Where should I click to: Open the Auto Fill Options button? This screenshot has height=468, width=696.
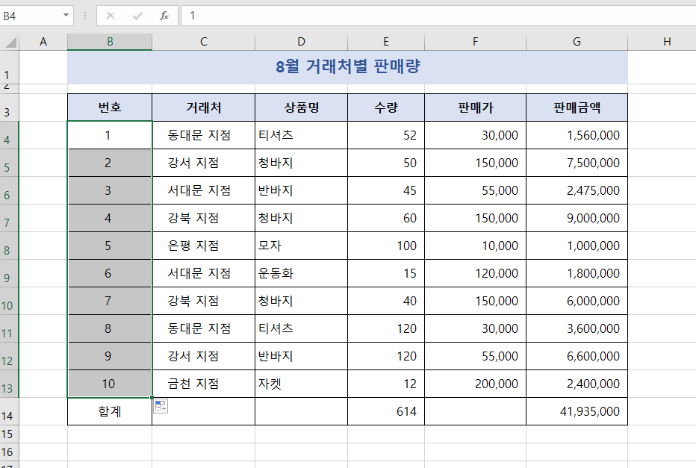[161, 406]
